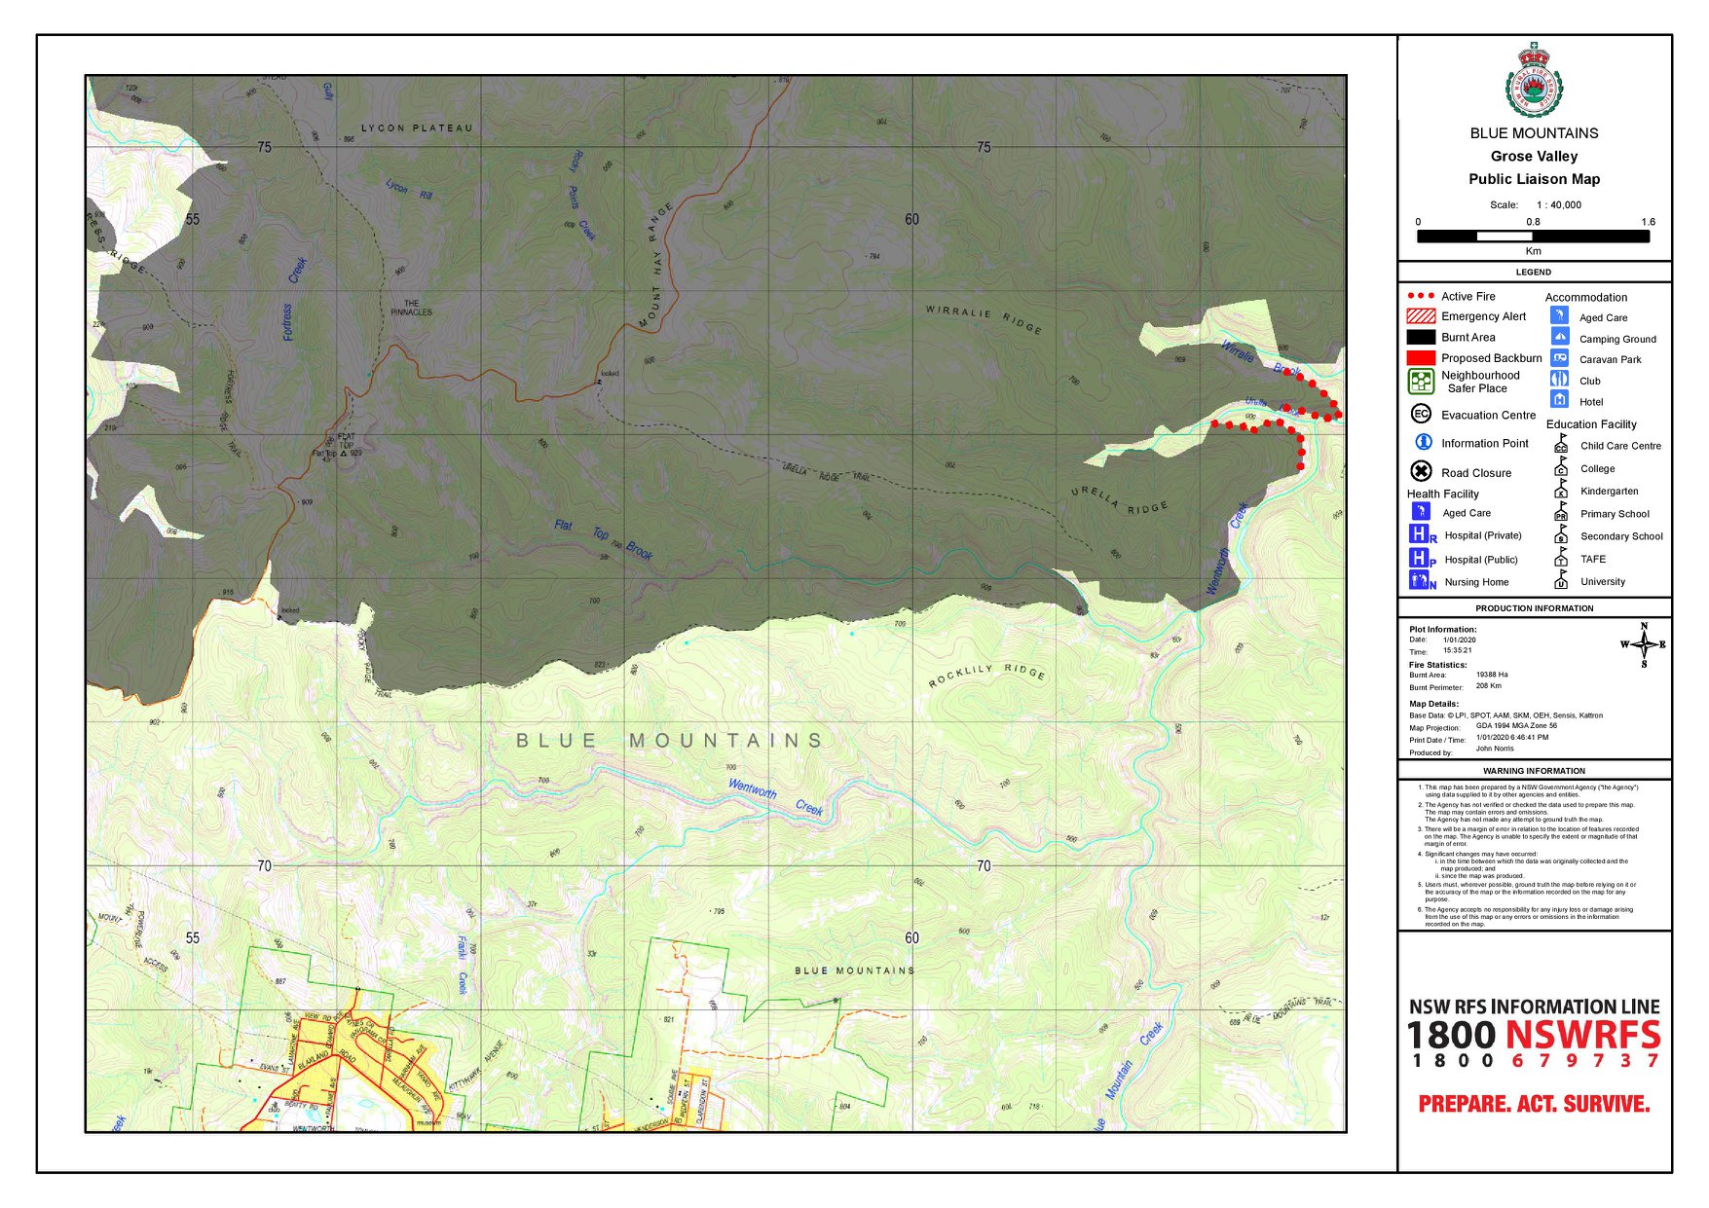Click the College icon in legend
Screen dimensions: 1709x1208
tap(1561, 467)
